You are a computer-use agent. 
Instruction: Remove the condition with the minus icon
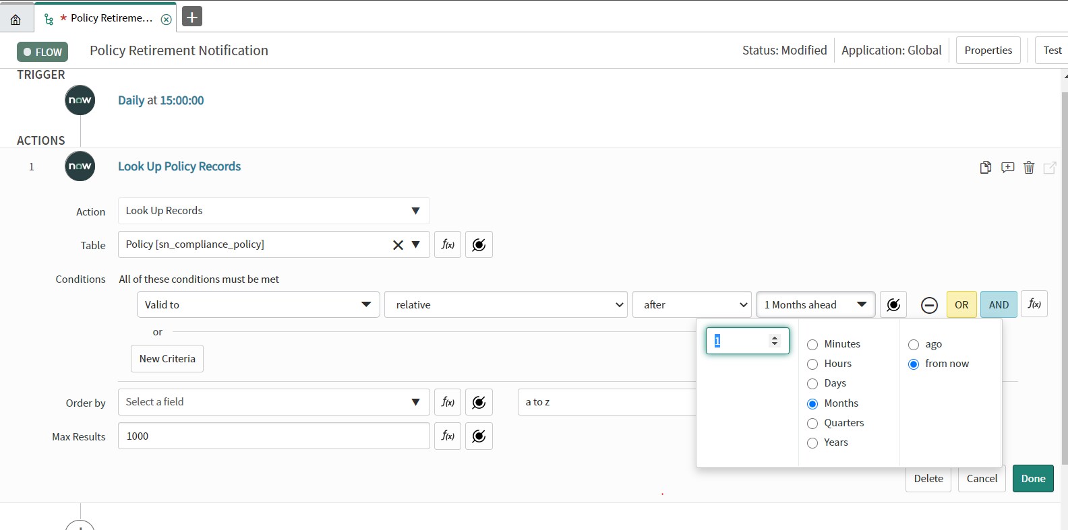(929, 305)
